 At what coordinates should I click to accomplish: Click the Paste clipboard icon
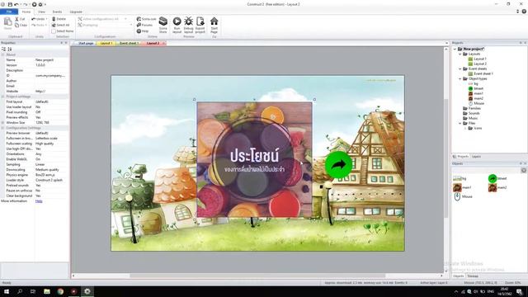point(7,22)
